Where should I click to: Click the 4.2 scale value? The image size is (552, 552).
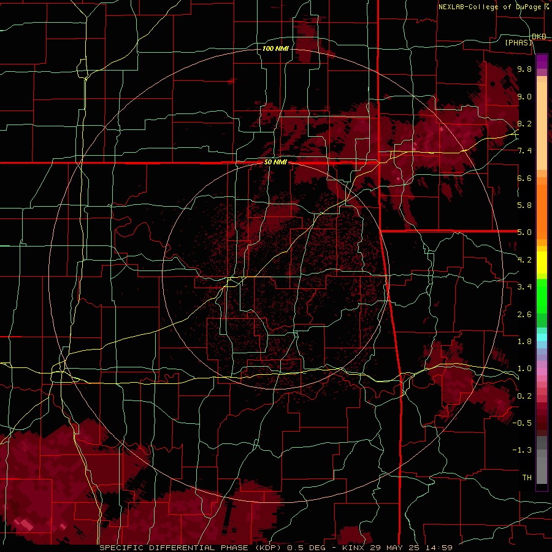point(524,260)
